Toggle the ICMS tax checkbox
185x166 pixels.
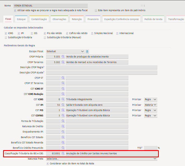[x=6, y=33]
